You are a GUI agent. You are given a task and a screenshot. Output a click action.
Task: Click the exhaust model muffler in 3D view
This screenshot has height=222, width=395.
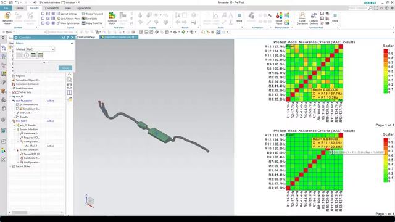pos(159,134)
